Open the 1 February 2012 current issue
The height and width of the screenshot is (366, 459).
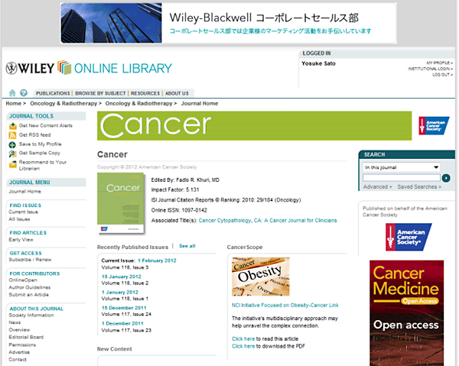click(x=158, y=261)
